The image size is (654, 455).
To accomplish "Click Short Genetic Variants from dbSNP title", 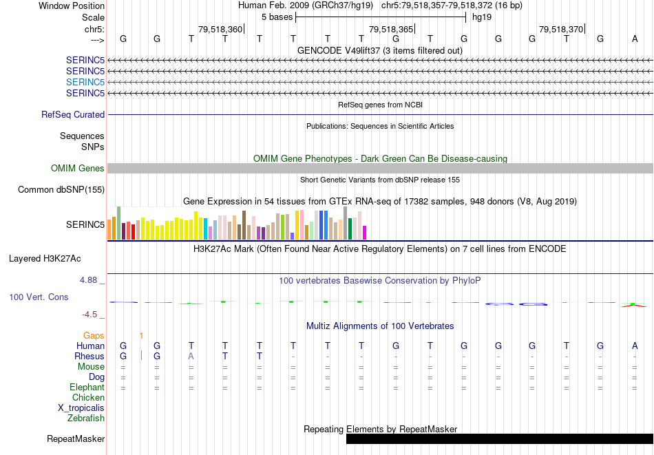I will 380,180.
